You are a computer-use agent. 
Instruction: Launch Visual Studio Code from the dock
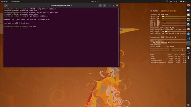tap(188, 38)
